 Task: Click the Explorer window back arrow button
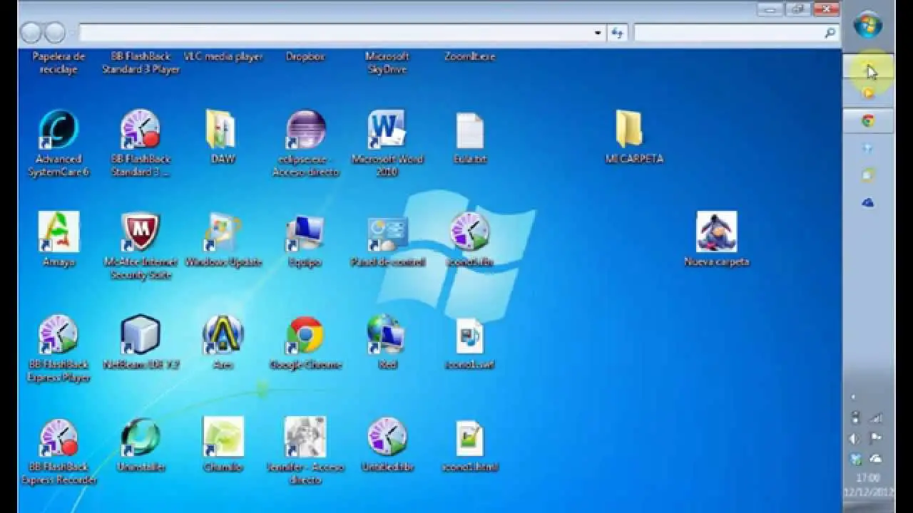[31, 32]
